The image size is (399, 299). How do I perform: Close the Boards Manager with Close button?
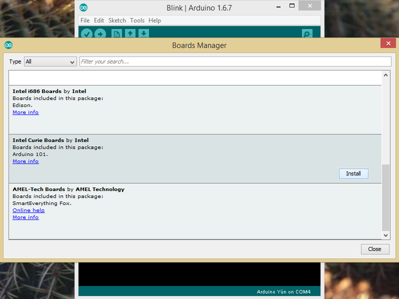click(375, 249)
